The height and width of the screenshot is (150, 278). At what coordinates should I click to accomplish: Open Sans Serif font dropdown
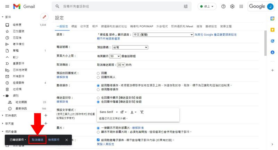(109, 112)
